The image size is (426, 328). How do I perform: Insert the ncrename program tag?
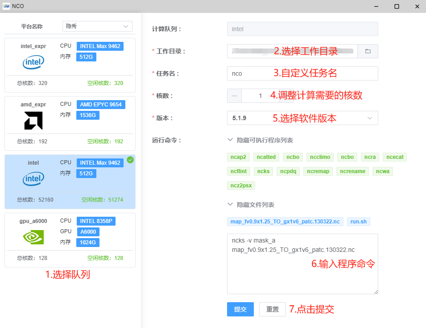click(352, 171)
